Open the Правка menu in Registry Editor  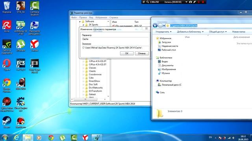tap(83, 17)
